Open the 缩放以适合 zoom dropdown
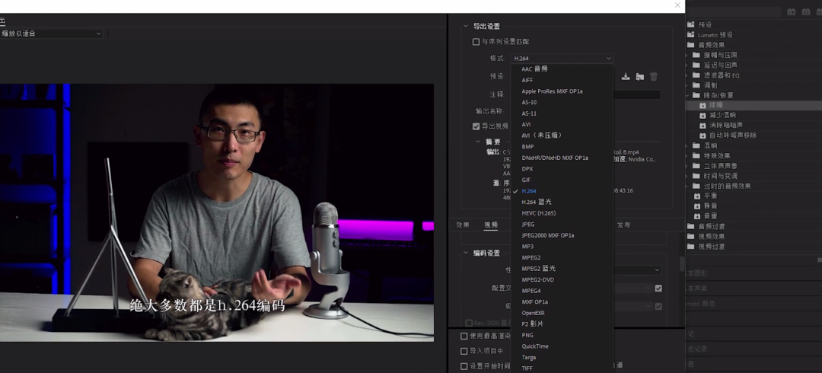This screenshot has height=373, width=822. 52,33
